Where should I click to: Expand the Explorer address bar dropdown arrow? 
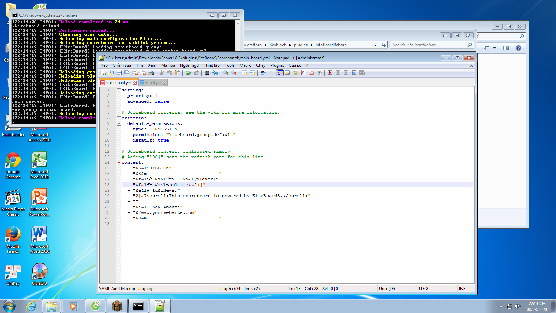[x=375, y=45]
